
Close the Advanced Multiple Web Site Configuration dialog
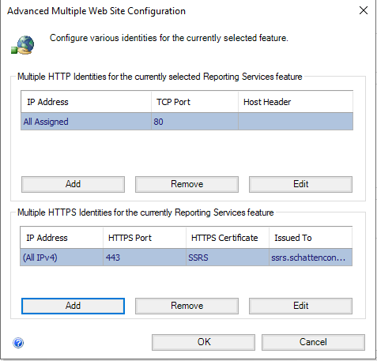[x=364, y=10]
